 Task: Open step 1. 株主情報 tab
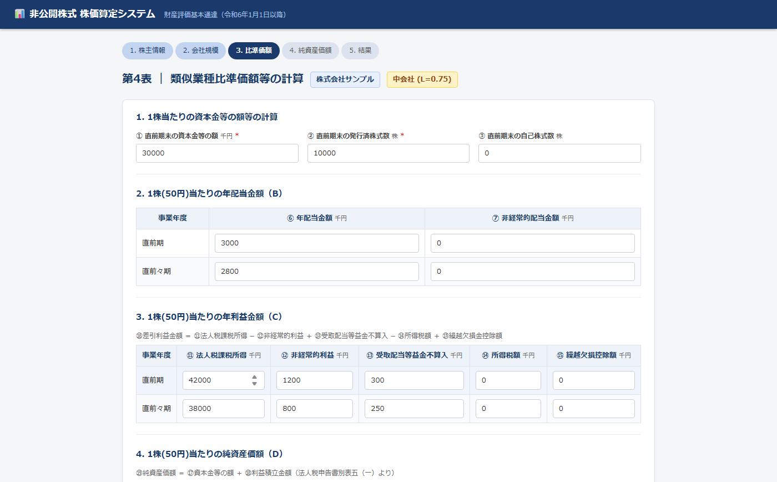coord(148,51)
